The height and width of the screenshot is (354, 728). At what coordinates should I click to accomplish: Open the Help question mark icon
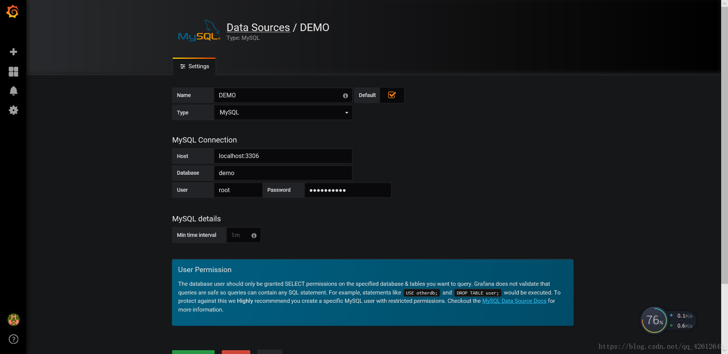(13, 339)
